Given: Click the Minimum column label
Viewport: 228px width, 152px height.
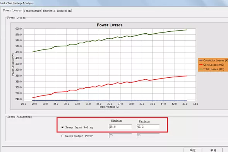Looking at the screenshot, I should click(117, 121).
